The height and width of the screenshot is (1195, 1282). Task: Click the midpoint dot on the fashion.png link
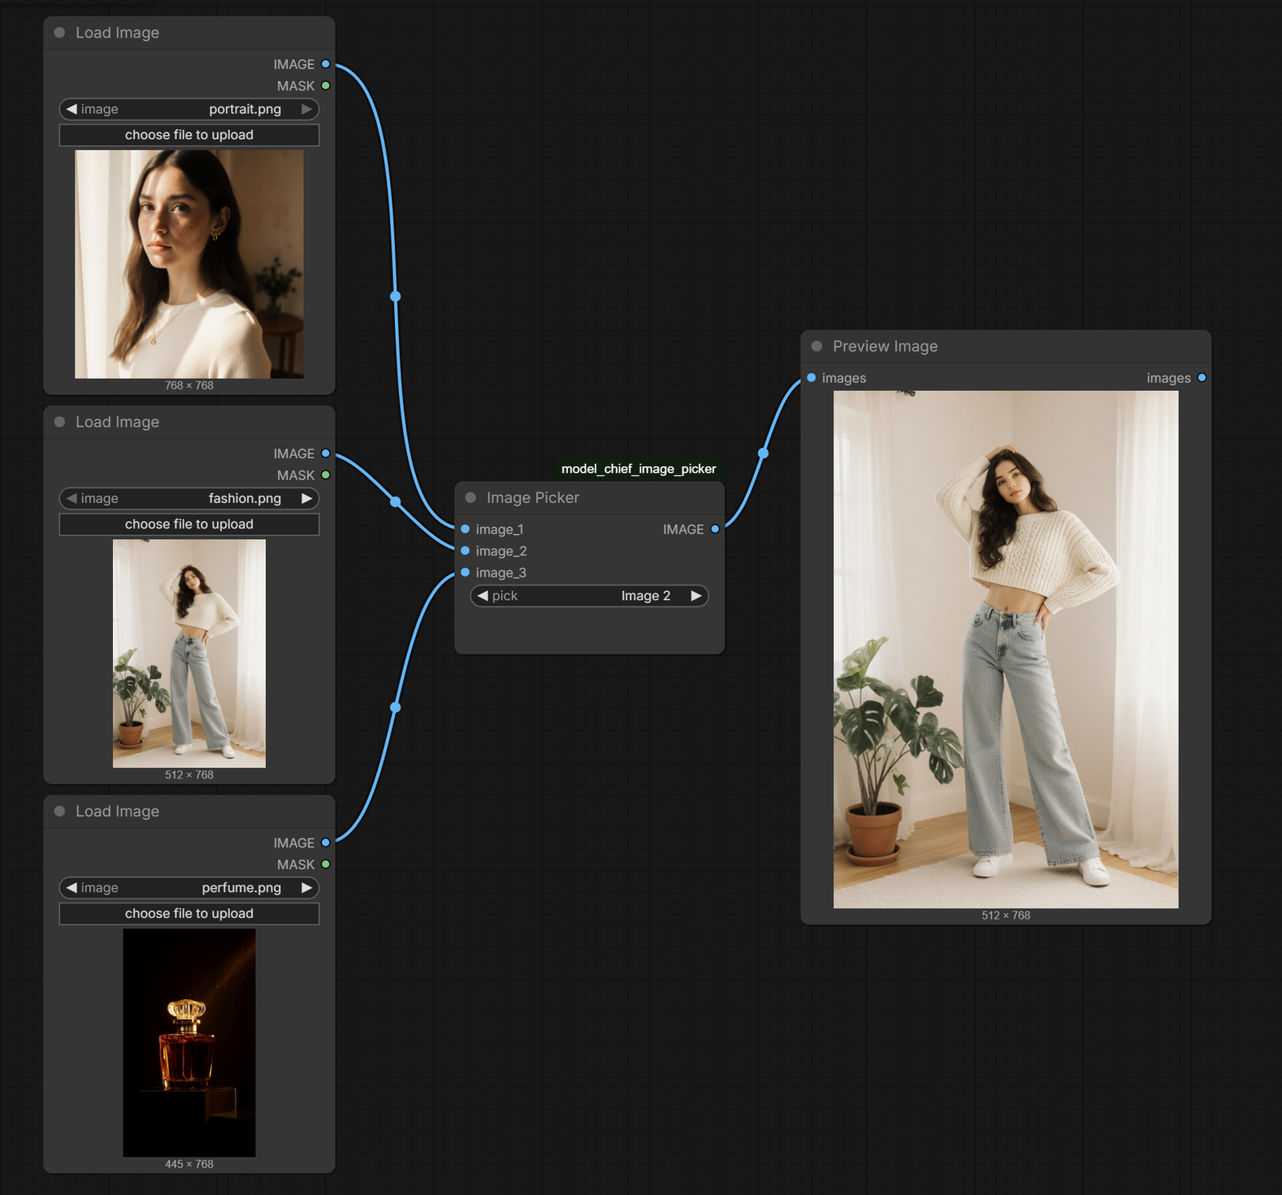(395, 502)
